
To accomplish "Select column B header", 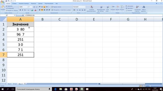I will [x=43, y=19].
